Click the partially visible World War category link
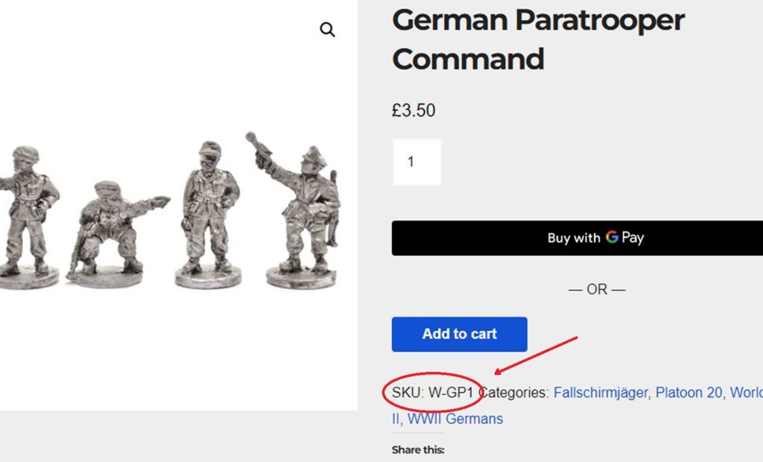 click(x=745, y=393)
